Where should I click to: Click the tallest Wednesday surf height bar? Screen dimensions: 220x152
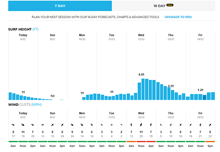143,89
